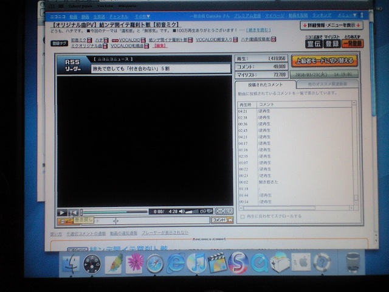Click the comment list horizontal scrollbar
The width and height of the screenshot is (389, 292).
tap(295, 208)
